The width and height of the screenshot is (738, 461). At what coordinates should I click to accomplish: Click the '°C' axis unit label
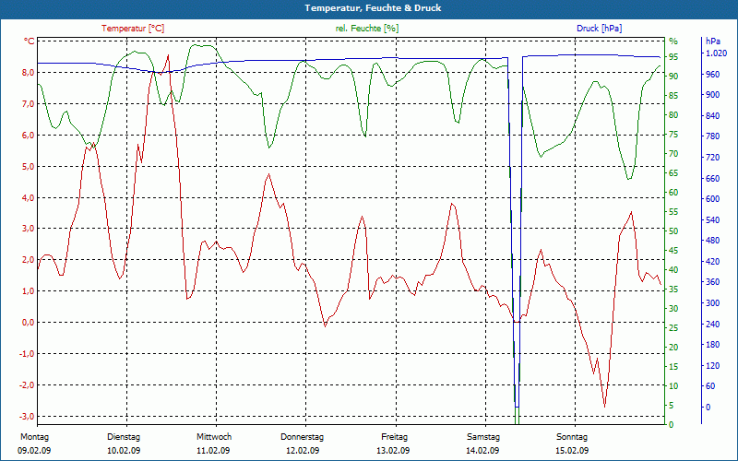point(30,41)
